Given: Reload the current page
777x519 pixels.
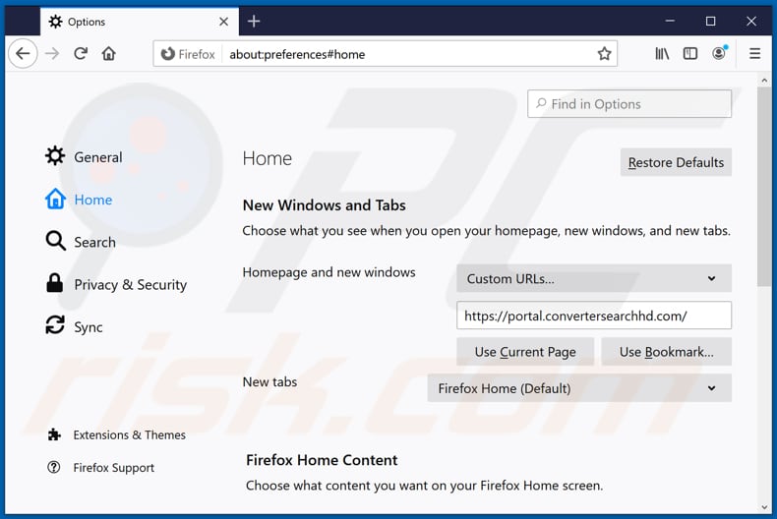Looking at the screenshot, I should tap(81, 54).
